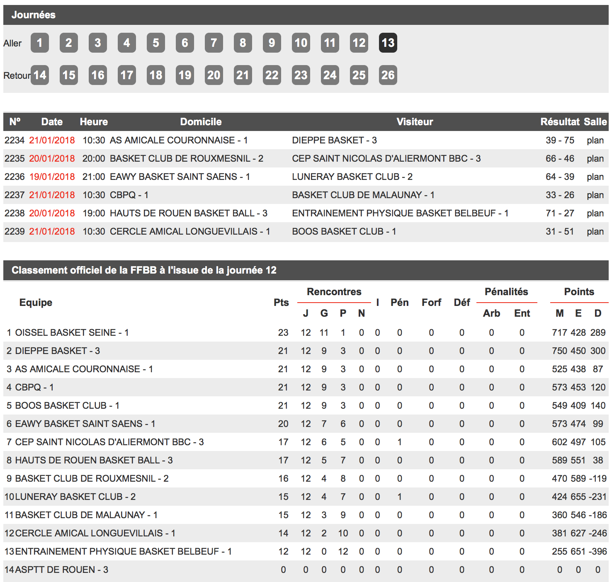Click date 20/01/2018 of match 2235
The height and width of the screenshot is (582, 612).
coord(52,158)
